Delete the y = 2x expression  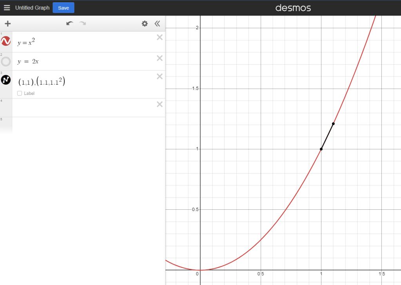(x=160, y=58)
